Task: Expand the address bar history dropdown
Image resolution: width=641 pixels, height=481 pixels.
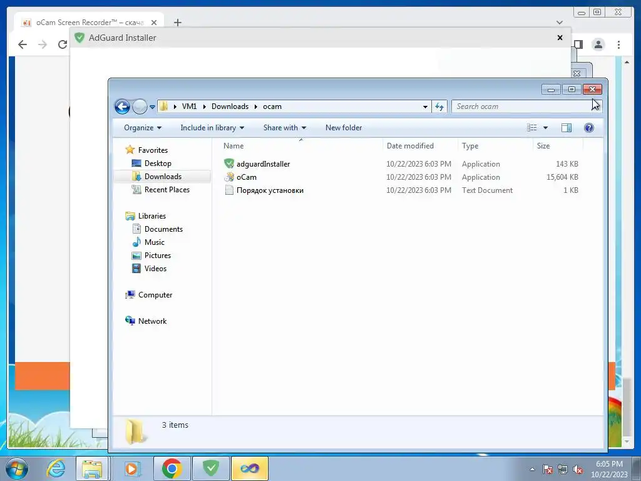Action: pos(425,106)
